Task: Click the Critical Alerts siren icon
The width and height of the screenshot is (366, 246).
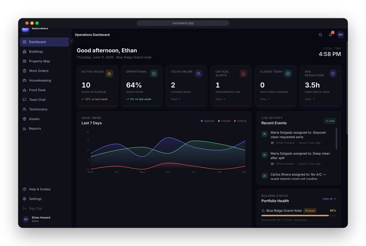Action: (243, 73)
